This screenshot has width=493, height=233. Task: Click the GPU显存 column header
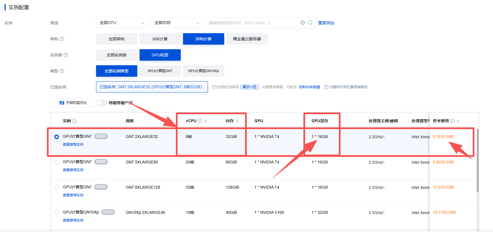tap(320, 121)
